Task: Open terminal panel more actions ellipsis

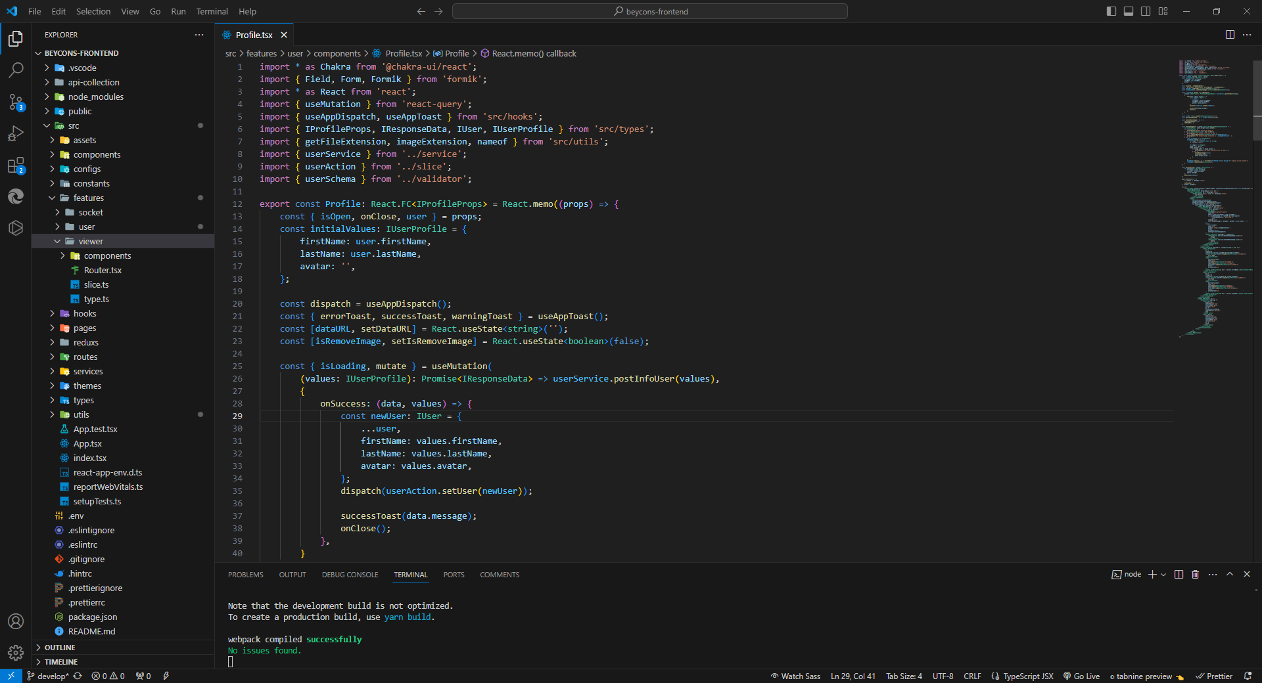Action: tap(1213, 574)
